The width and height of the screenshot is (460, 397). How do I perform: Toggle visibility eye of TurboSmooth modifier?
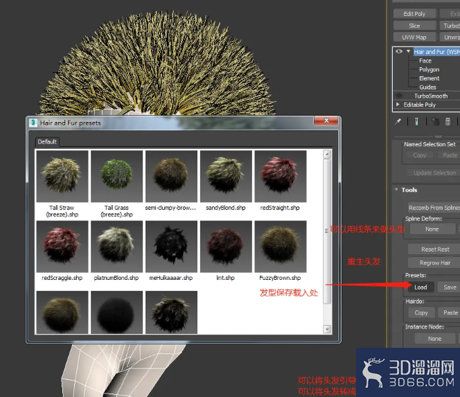[x=399, y=96]
